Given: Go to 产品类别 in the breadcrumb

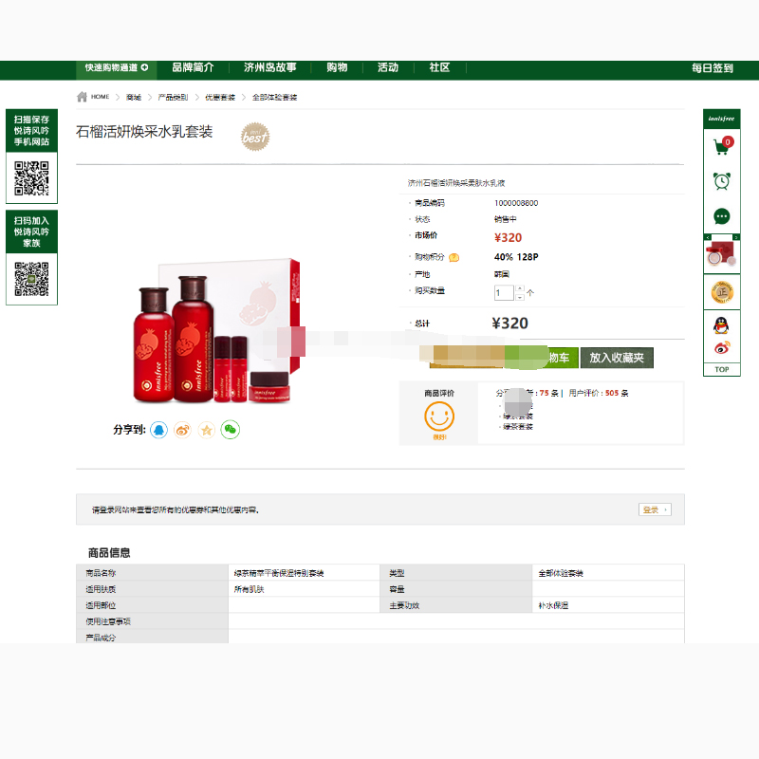Looking at the screenshot, I should click(x=173, y=98).
